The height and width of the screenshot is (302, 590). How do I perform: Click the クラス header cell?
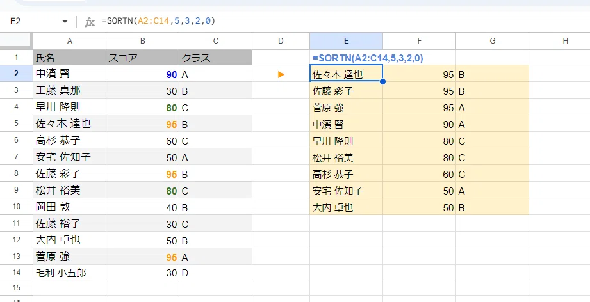[216, 58]
